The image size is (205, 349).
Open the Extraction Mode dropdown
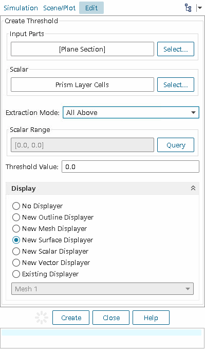click(131, 112)
